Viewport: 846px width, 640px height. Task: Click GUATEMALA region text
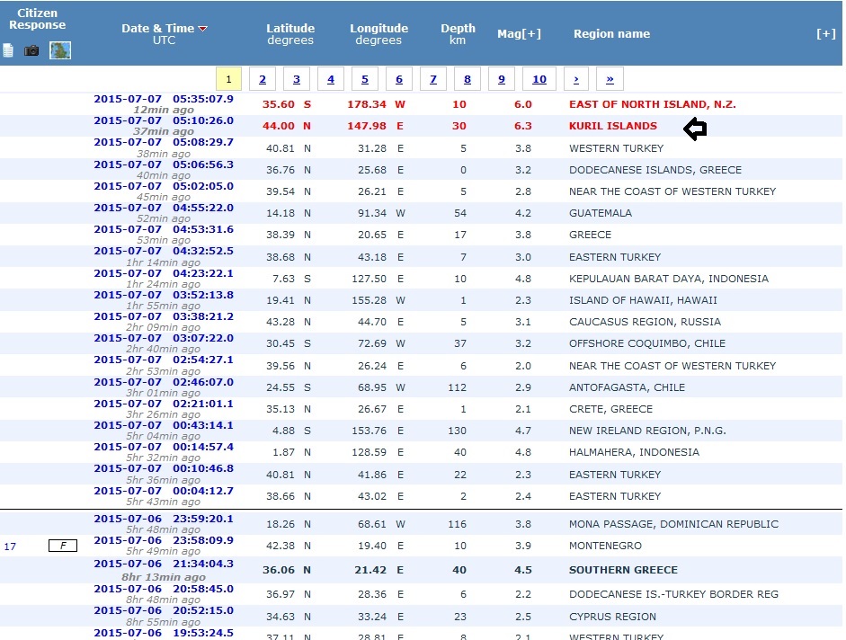pos(600,213)
